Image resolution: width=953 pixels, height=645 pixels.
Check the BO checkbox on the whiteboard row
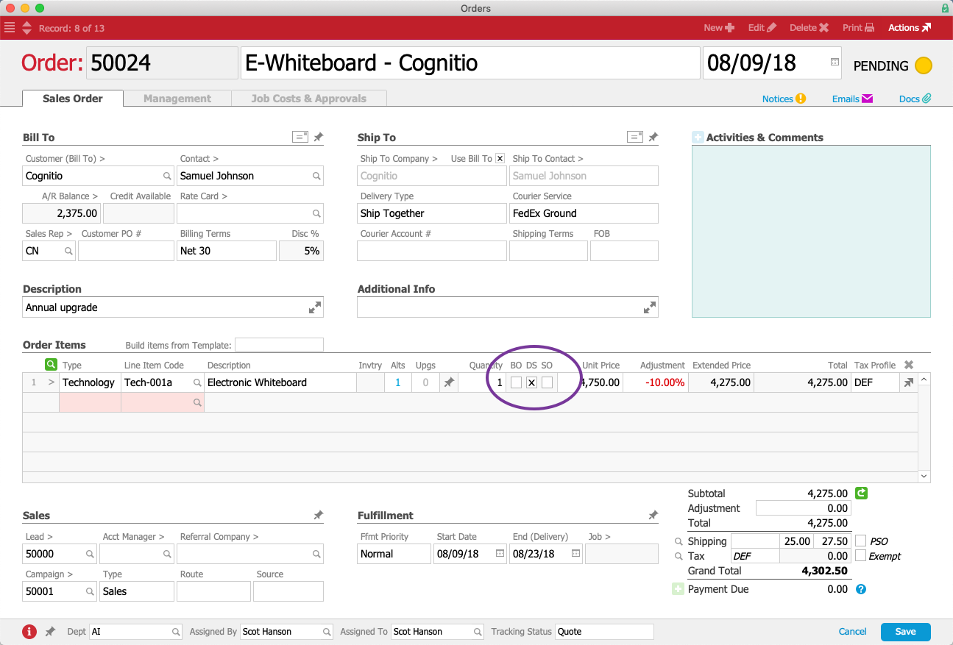517,382
